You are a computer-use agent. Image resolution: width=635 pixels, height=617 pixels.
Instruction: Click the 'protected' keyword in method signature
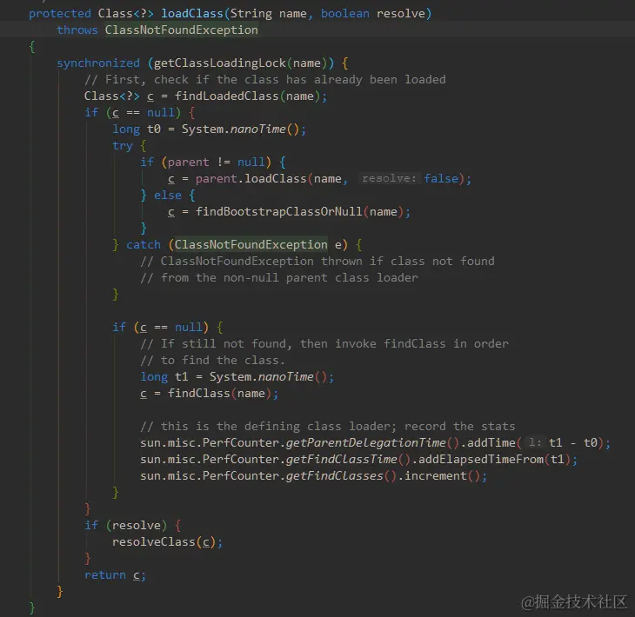click(x=60, y=14)
